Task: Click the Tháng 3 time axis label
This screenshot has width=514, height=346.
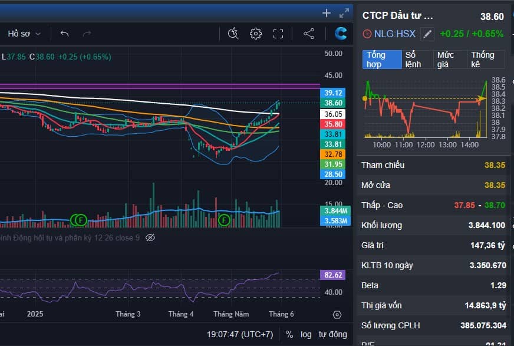Action: (x=128, y=314)
